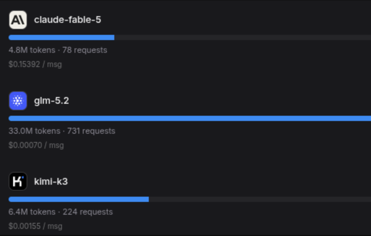Image resolution: width=371 pixels, height=236 pixels.
Task: Open the glm-5.2 model name
Action: (x=52, y=101)
